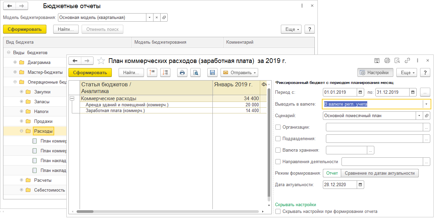435x219 pixels.
Task: Select 'Сравнение по датам актуальности' mode
Action: coord(379,173)
